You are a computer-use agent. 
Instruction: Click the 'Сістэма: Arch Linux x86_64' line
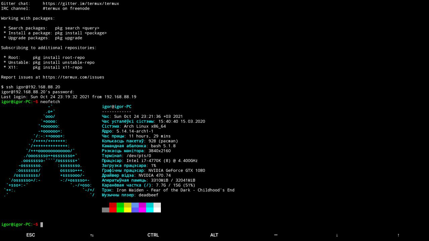pyautogui.click(x=134, y=126)
